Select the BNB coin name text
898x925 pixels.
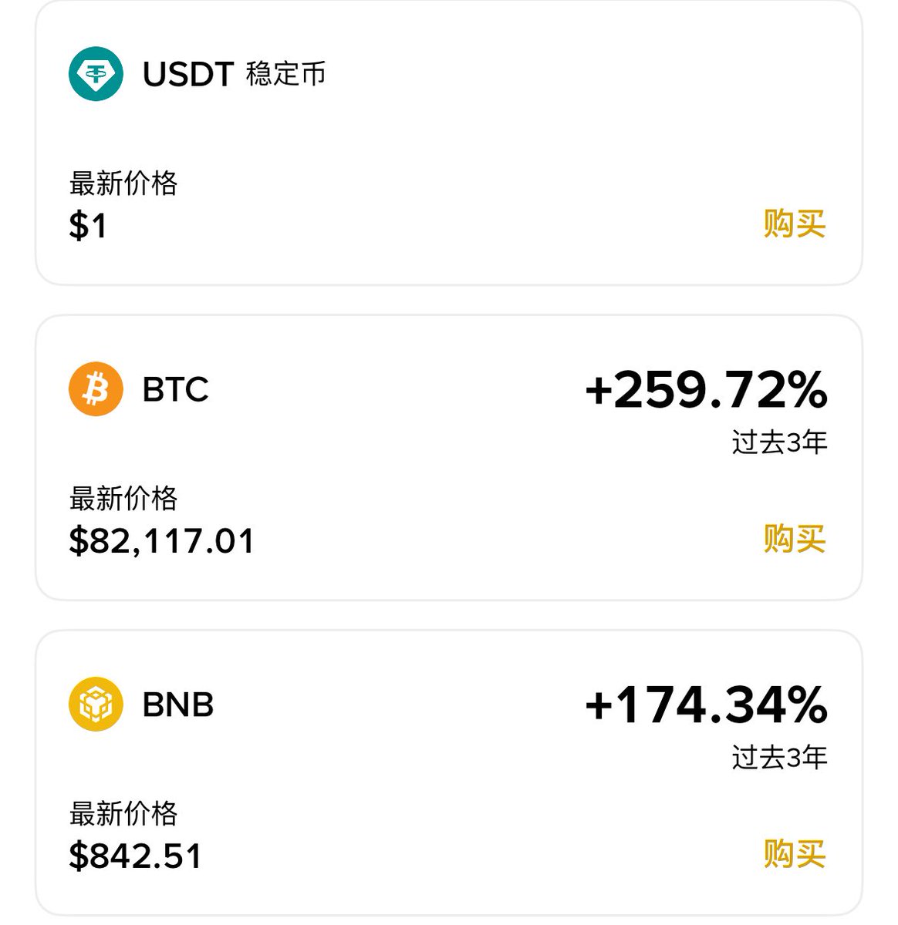[178, 705]
